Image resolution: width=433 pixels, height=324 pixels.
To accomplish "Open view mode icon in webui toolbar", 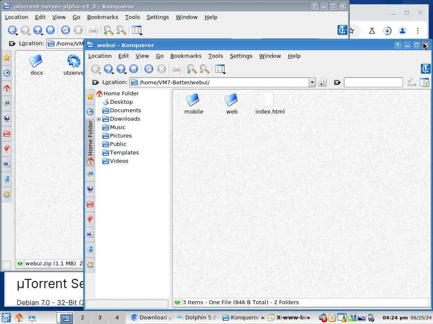I will point(220,69).
